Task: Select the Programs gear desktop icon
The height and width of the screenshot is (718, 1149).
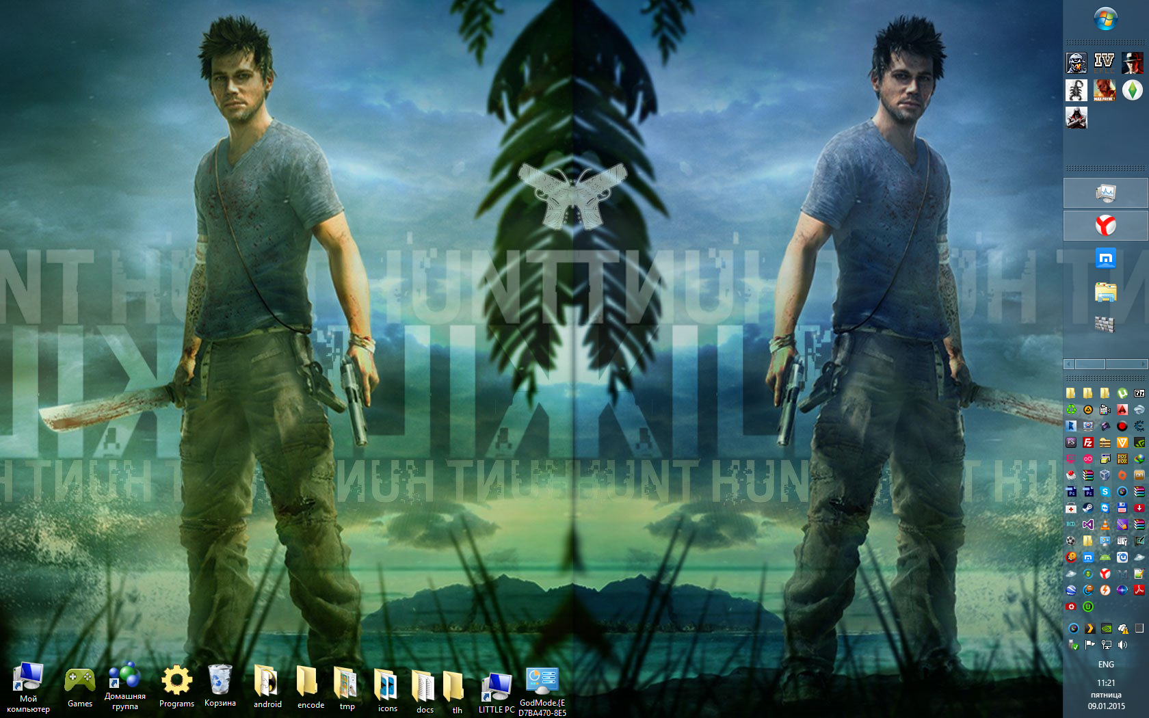Action: pyautogui.click(x=176, y=687)
